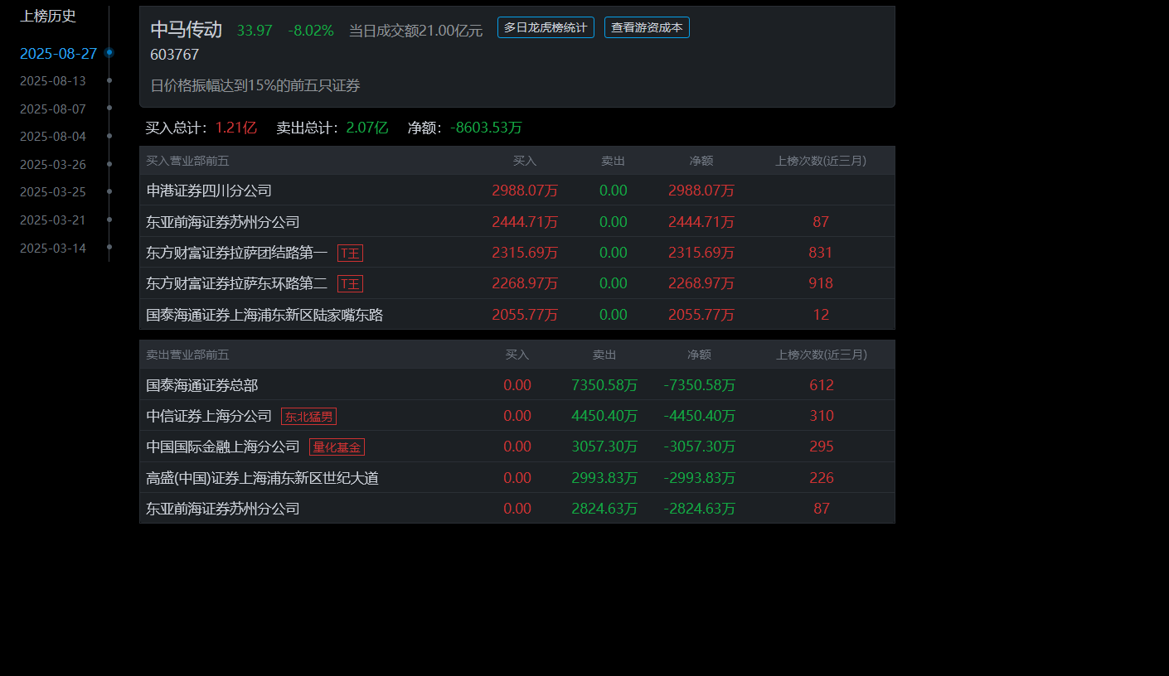Viewport: 1169px width, 676px height.
Task: Click the 卖出营业部前五 header
Action: click(x=187, y=355)
